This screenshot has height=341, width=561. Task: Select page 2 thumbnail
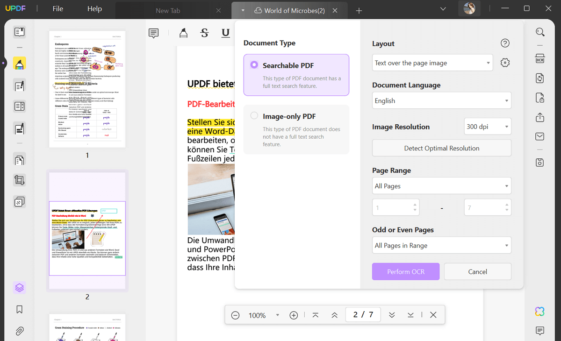coord(87,230)
